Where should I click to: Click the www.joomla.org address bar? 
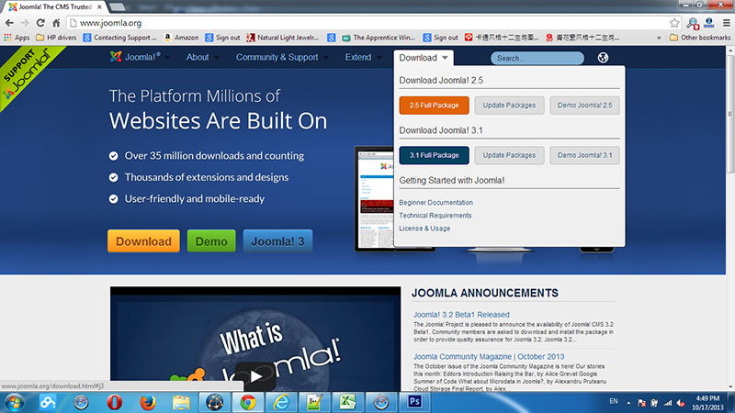(373, 23)
